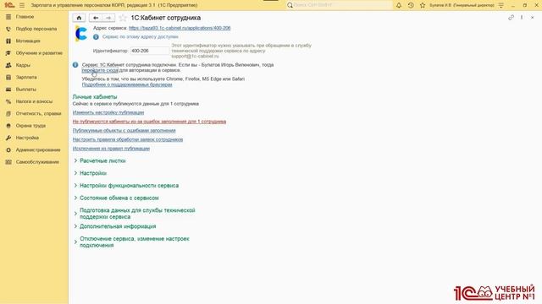Viewport: 542px width, 304px height.
Task: Select Администрирование in the sidebar
Action: pos(38,150)
